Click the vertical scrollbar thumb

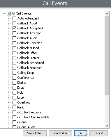pyautogui.click(x=107, y=56)
